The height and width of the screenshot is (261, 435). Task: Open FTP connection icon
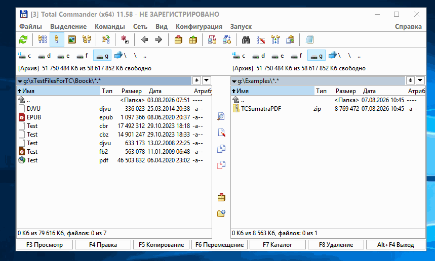click(212, 39)
